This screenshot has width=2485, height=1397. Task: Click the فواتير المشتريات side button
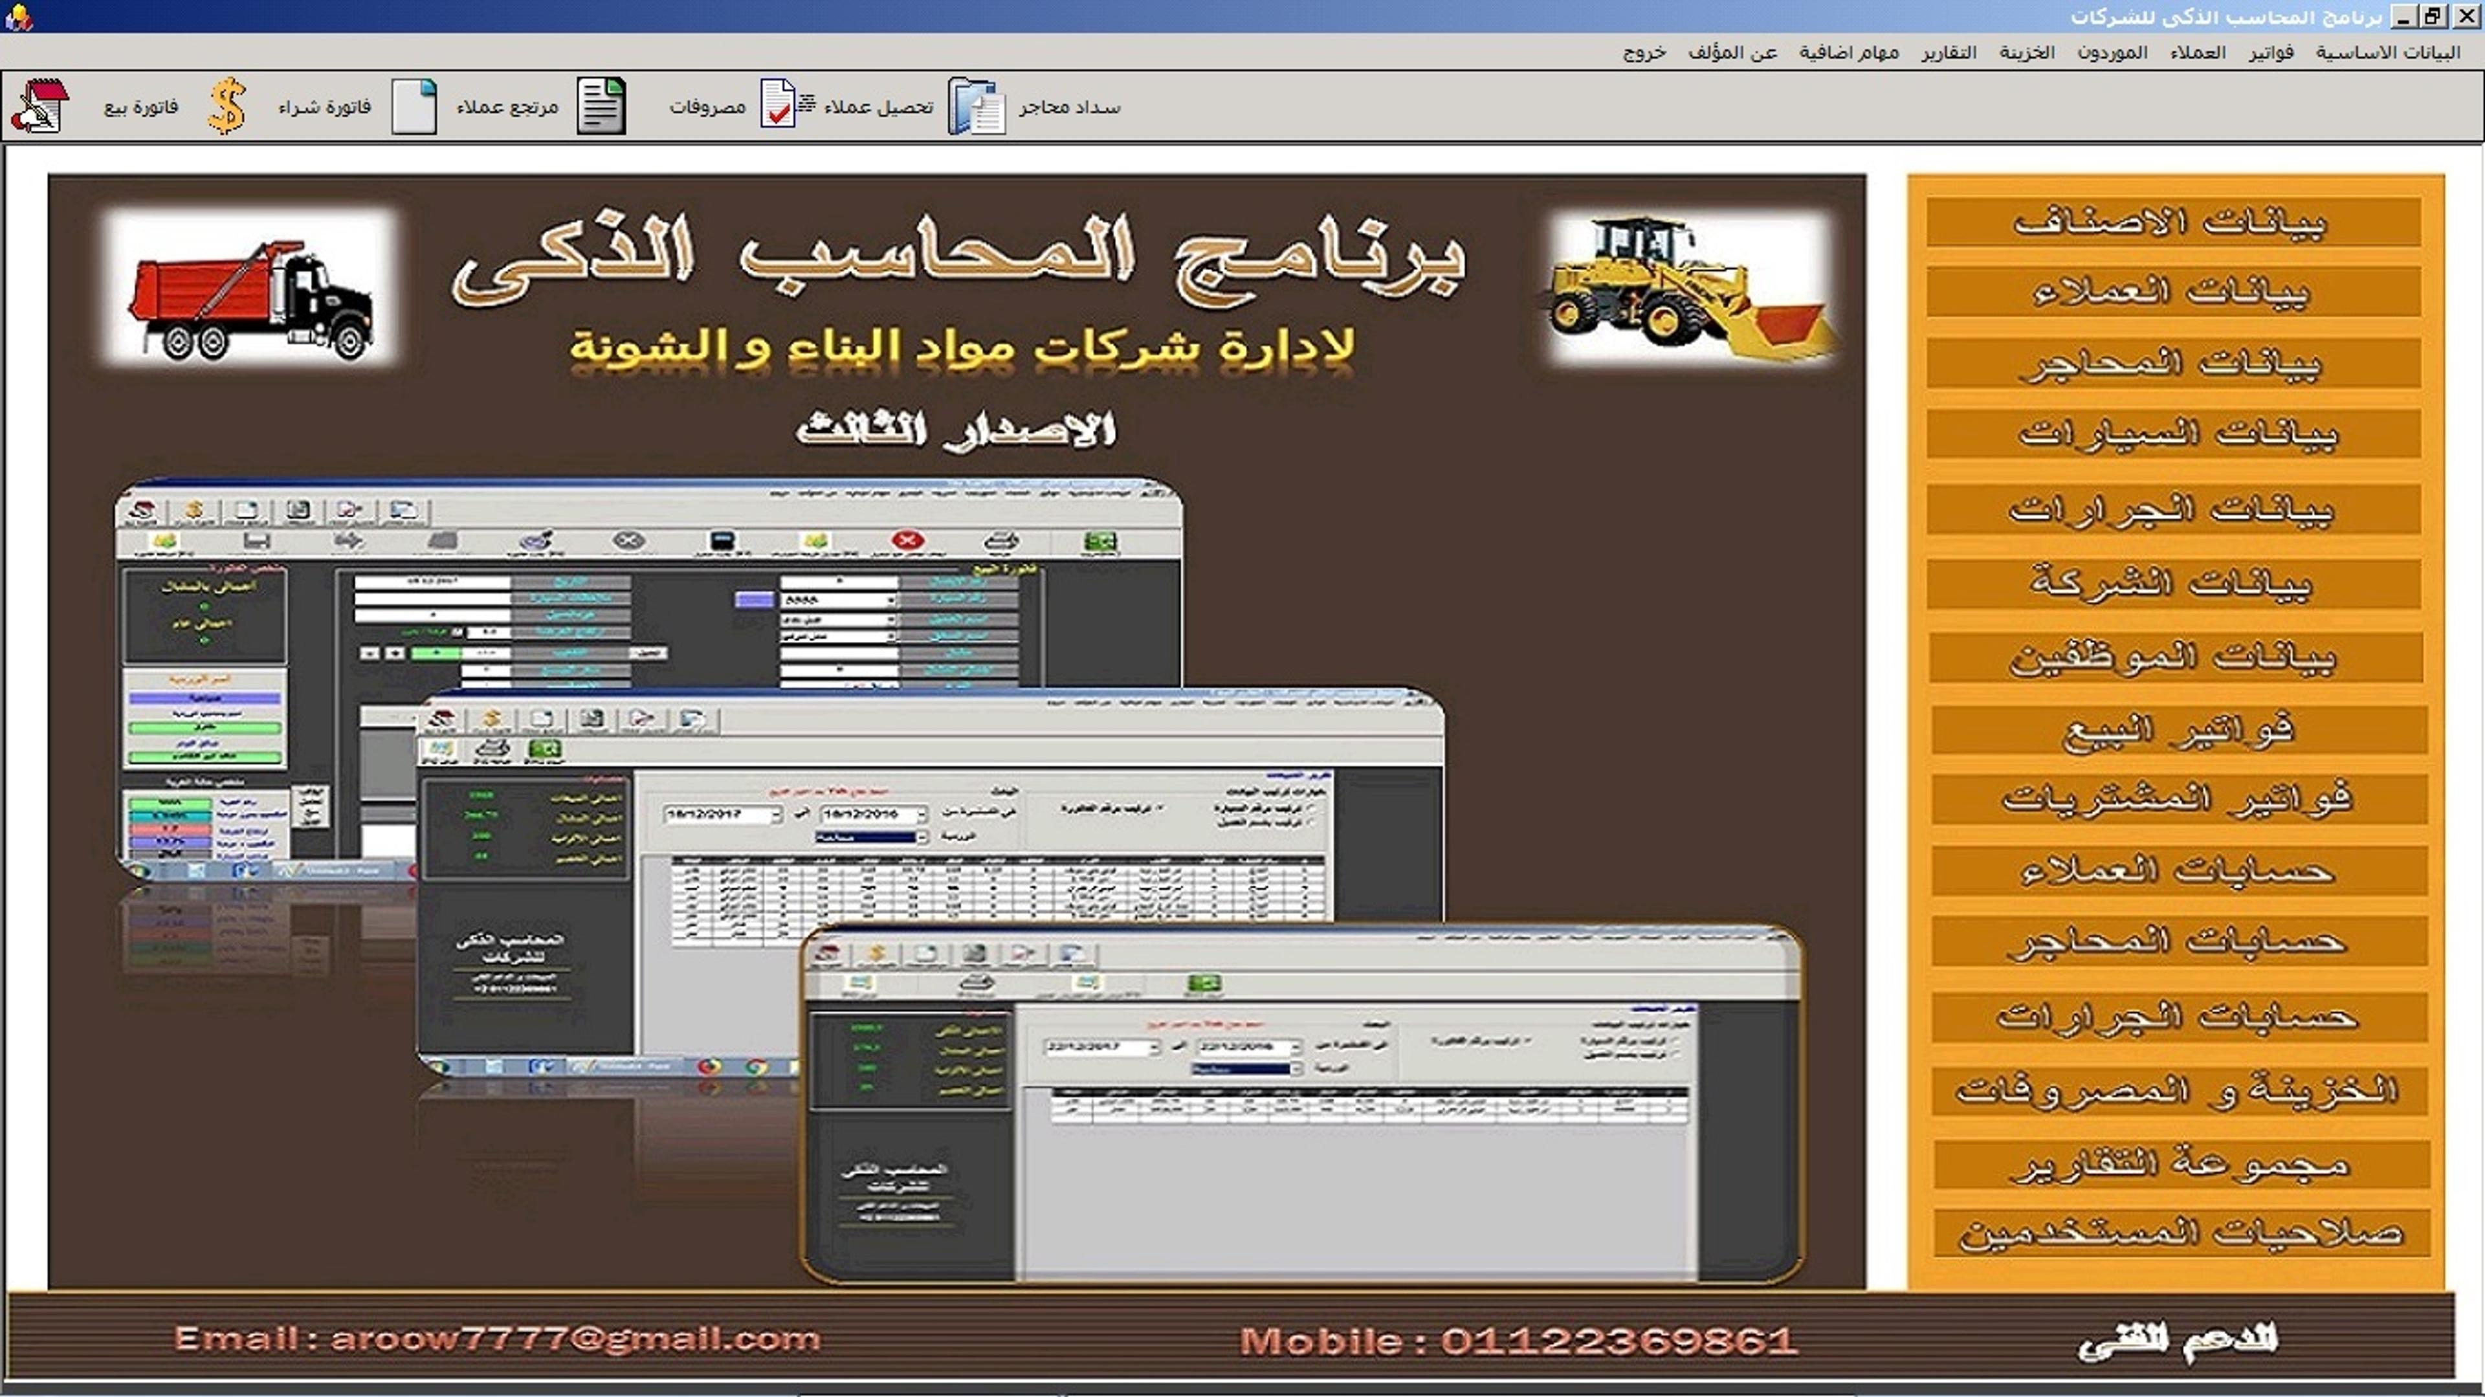[2179, 800]
